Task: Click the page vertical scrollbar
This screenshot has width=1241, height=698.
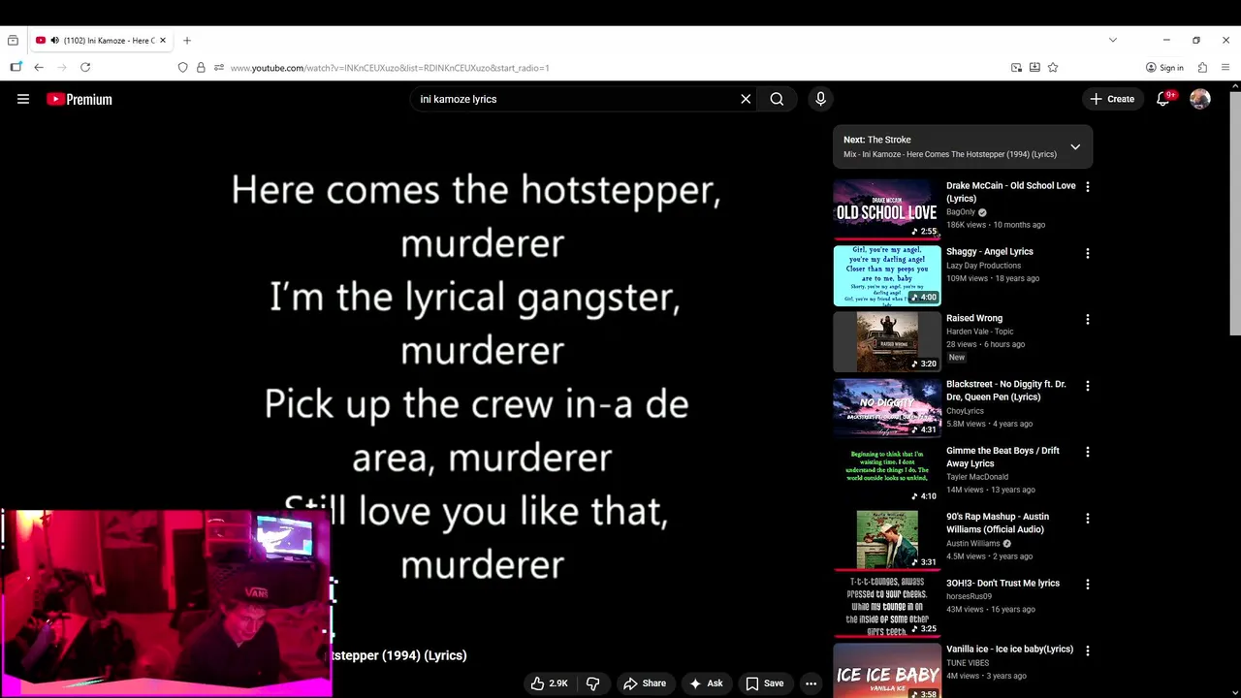Action: coord(1234,213)
